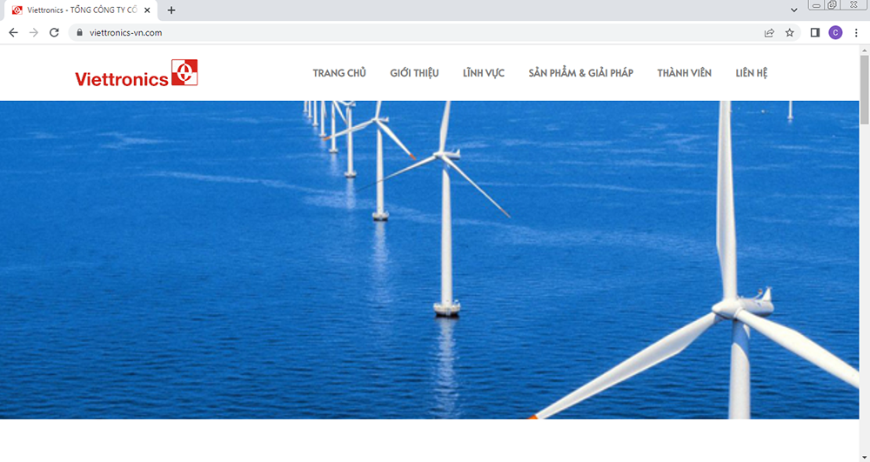Click the address bar URL viettronics-vn.com
Viewport: 870px width, 462px height.
tap(126, 33)
